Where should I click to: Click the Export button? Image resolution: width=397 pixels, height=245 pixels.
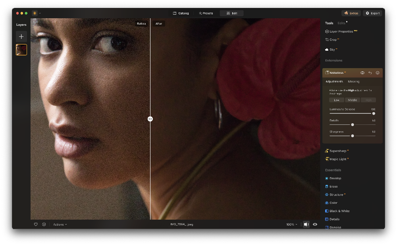coord(372,13)
